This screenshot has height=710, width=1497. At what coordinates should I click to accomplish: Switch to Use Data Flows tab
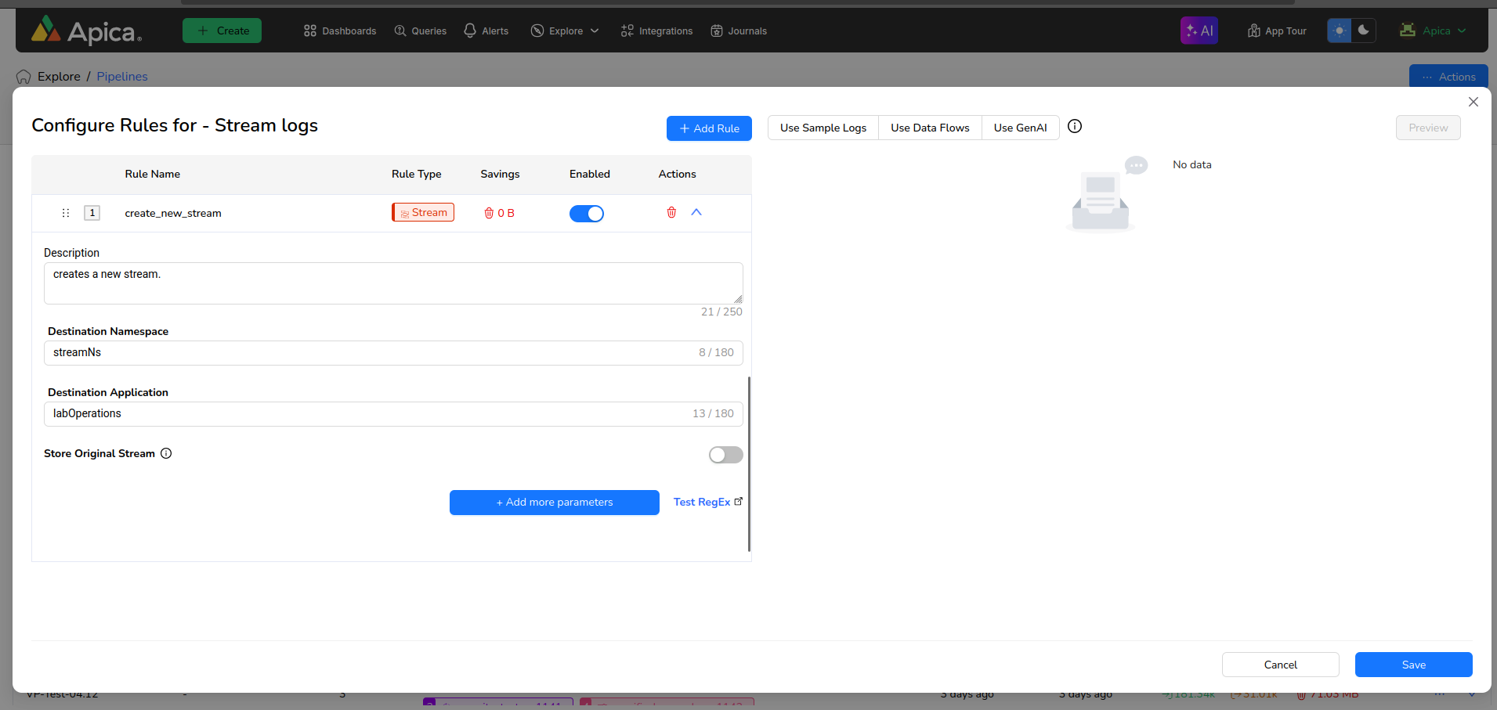930,128
